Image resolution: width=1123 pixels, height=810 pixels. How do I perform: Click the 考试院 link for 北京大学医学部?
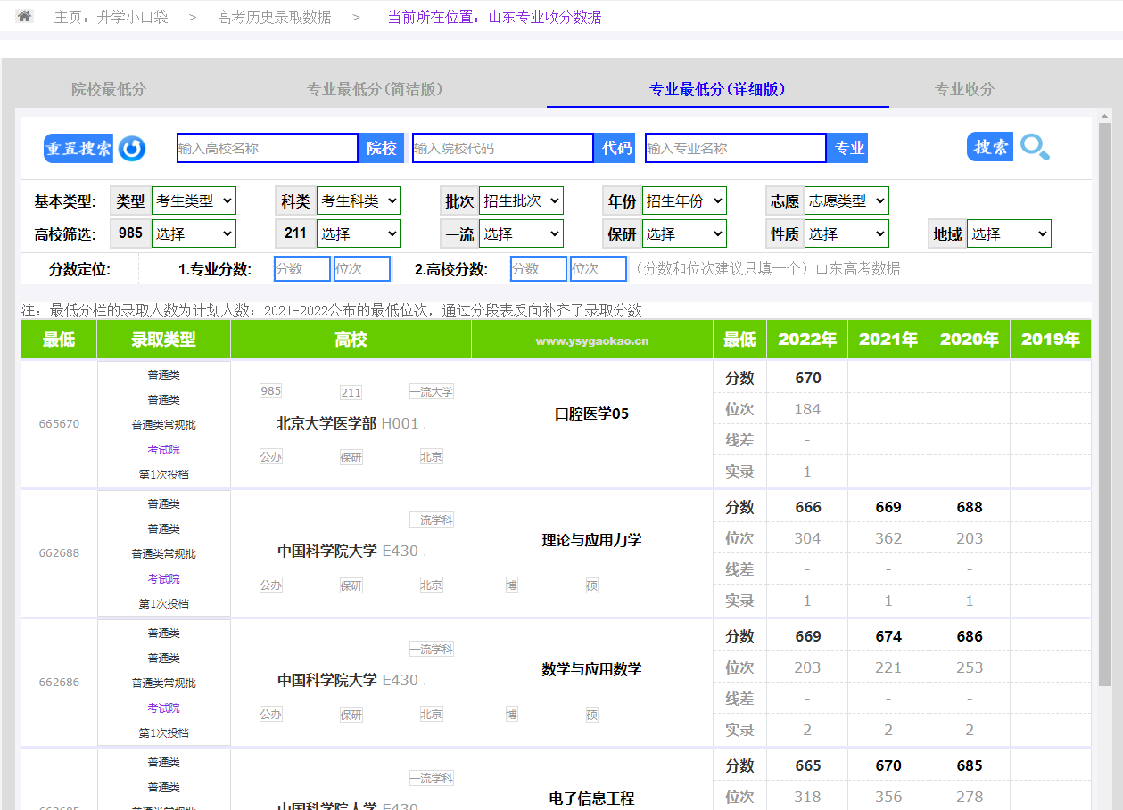[x=163, y=450]
